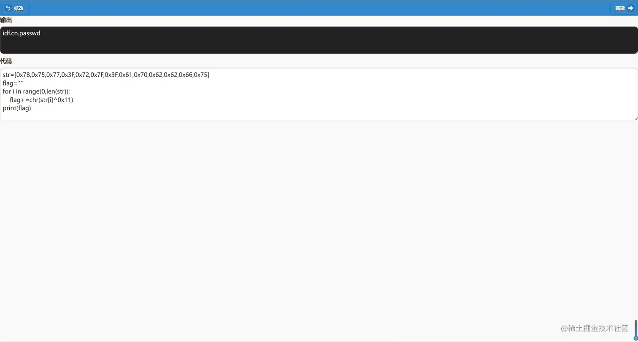Click the for i in range line
Image resolution: width=638 pixels, height=342 pixels.
pos(36,91)
